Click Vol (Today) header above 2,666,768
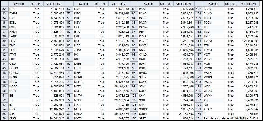The image size is (263, 121). [x=184, y=4]
